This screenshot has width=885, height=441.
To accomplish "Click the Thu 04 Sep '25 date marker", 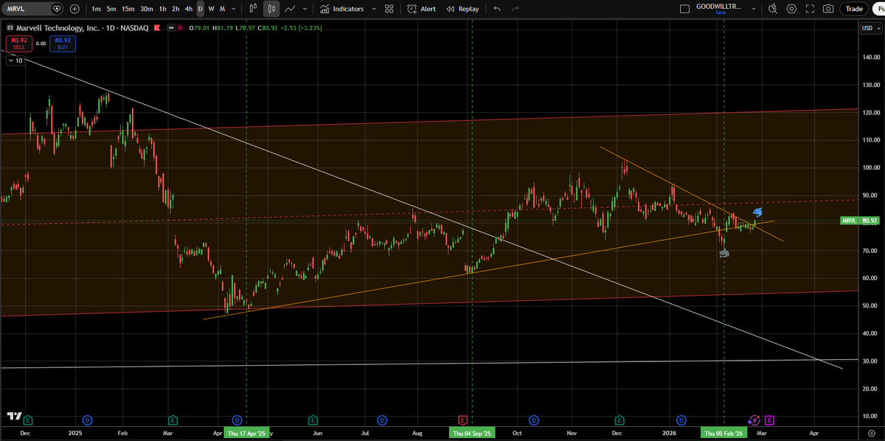I will tap(472, 434).
